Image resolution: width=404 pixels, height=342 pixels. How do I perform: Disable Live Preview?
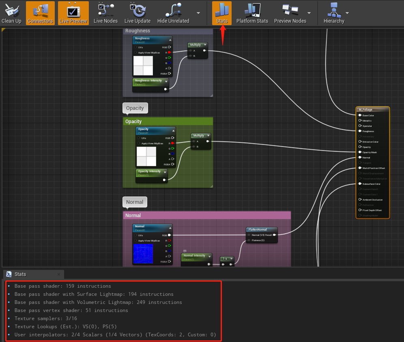[73, 13]
